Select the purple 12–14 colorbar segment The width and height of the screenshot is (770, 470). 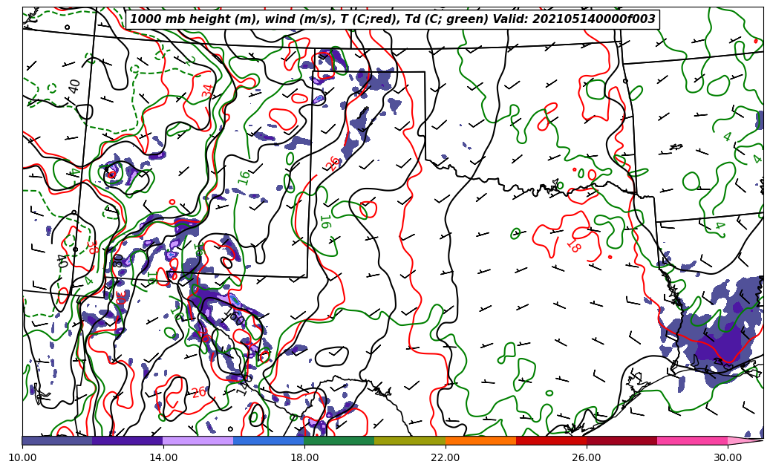pyautogui.click(x=127, y=440)
